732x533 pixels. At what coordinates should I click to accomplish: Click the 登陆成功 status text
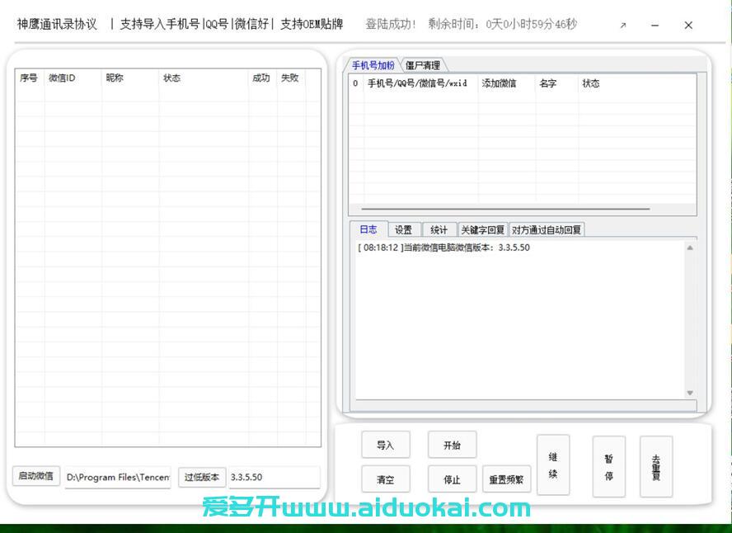[x=391, y=24]
